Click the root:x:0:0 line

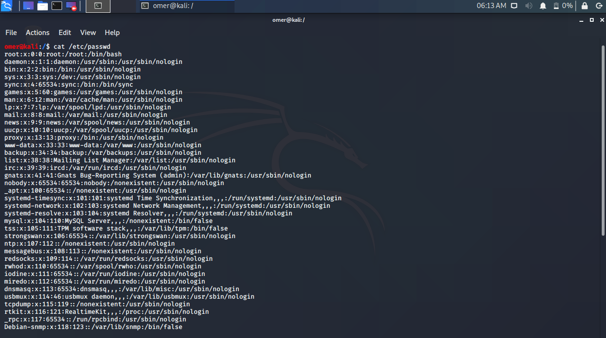(63, 54)
